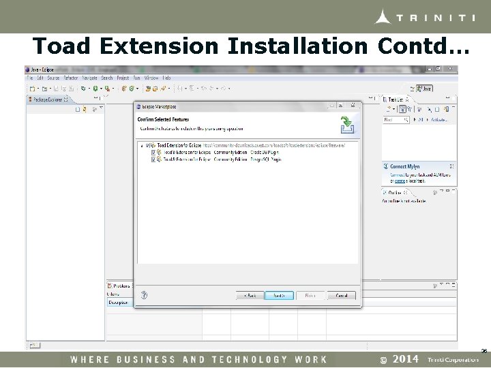Click the Focus on Workweek icon in Task List
Viewport: 491px width, 368px height.
click(x=419, y=110)
